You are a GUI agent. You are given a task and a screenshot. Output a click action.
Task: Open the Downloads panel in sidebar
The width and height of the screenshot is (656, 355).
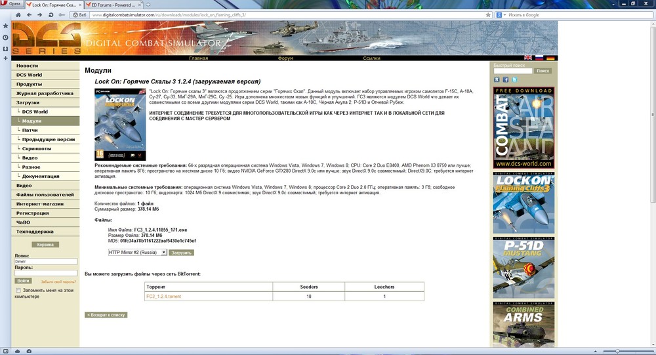(x=5, y=49)
